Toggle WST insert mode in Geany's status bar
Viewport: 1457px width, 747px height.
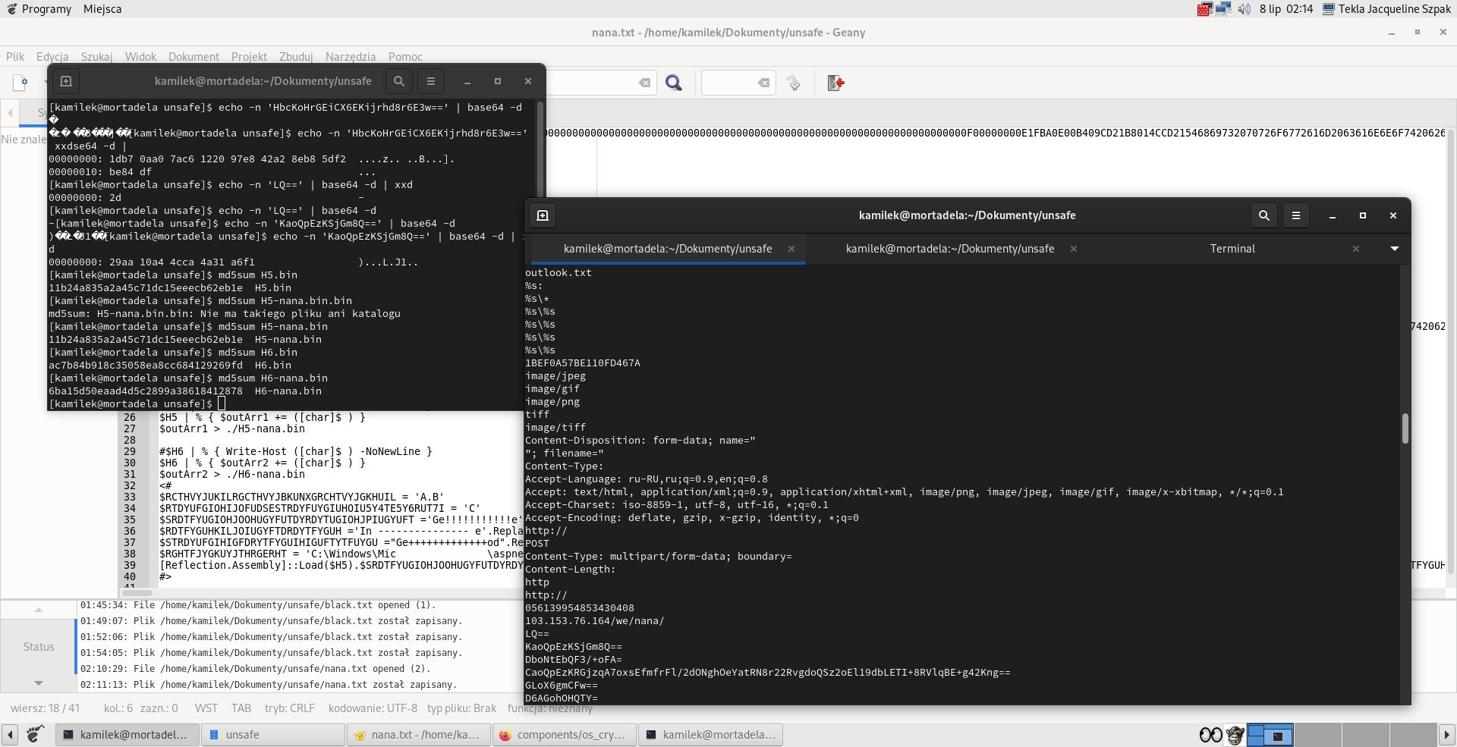[x=206, y=708]
